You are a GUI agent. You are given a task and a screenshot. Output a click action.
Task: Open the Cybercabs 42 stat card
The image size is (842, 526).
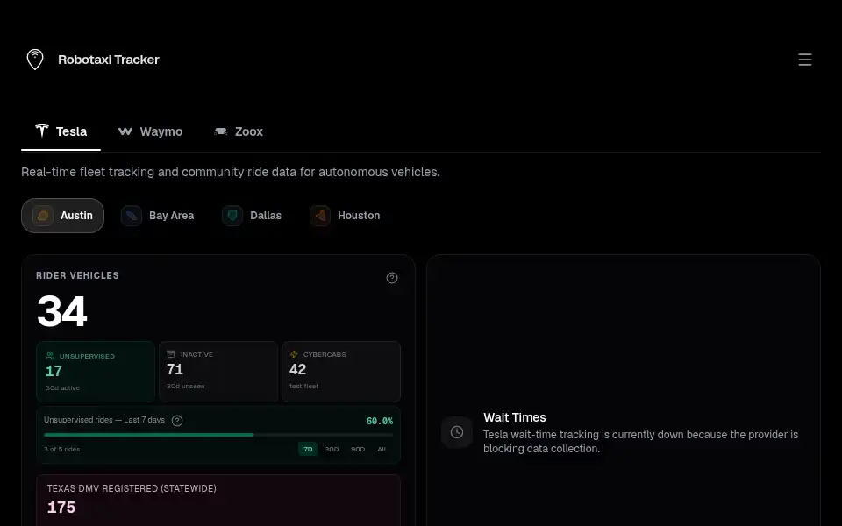tap(341, 372)
